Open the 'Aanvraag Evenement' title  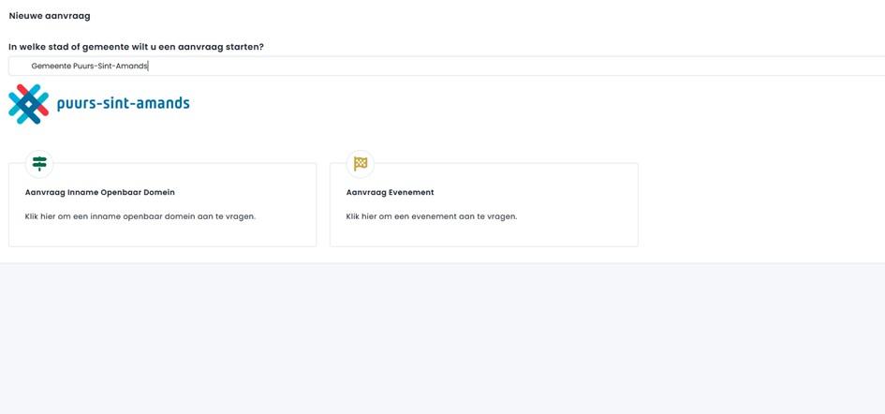click(390, 192)
